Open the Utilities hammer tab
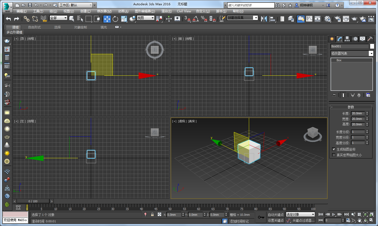 370,39
